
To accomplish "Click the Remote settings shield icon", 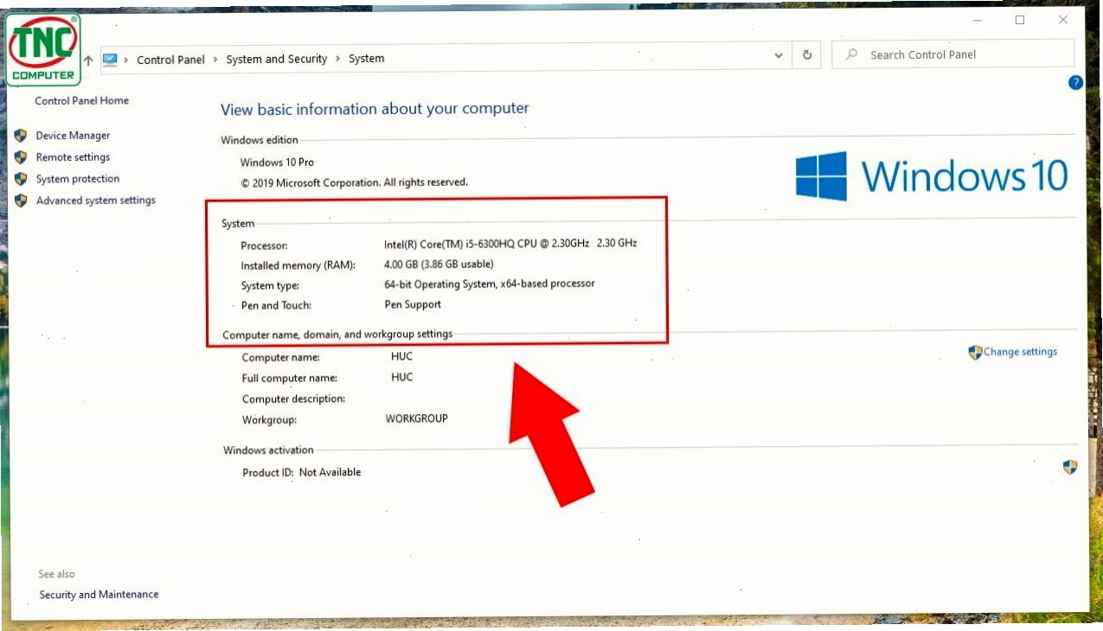I will [x=21, y=157].
